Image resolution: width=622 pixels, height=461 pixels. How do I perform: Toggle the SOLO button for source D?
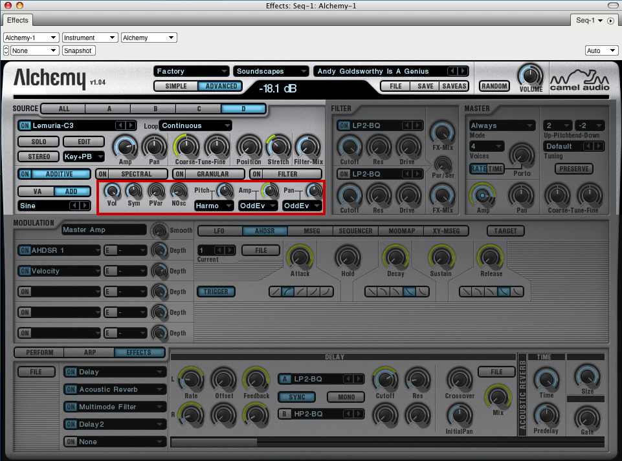click(x=38, y=142)
